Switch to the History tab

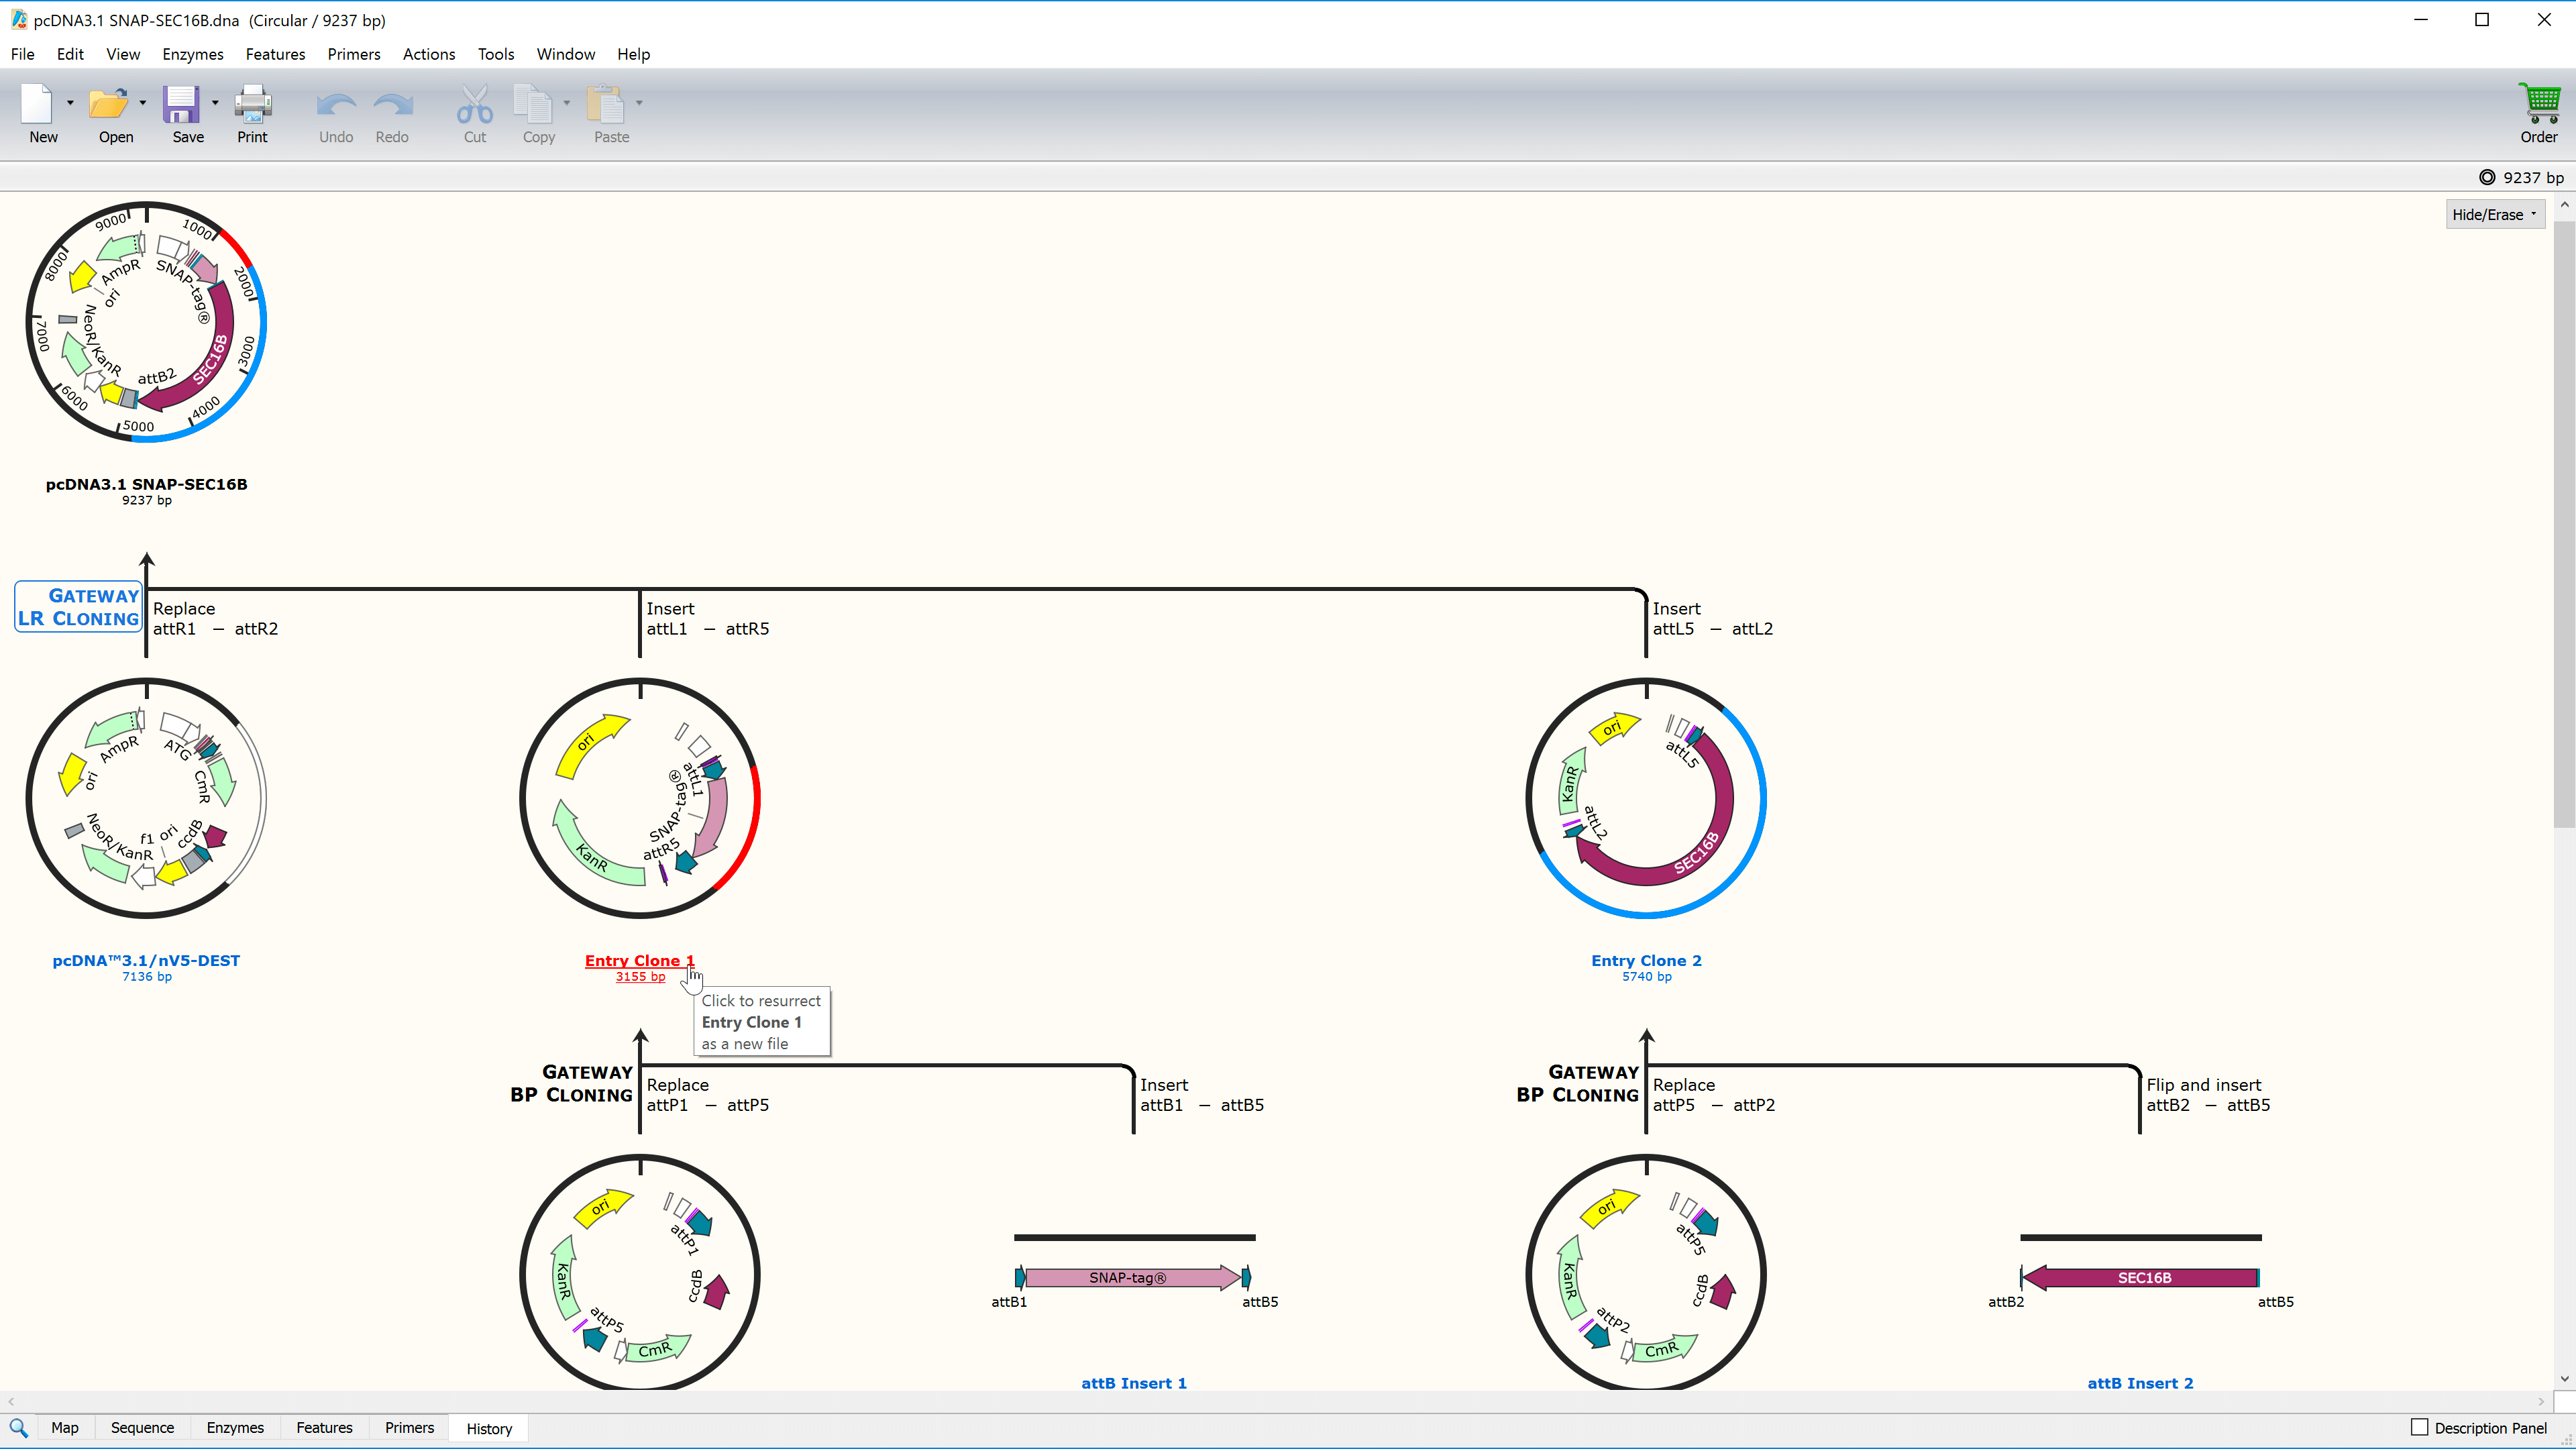[x=488, y=1428]
